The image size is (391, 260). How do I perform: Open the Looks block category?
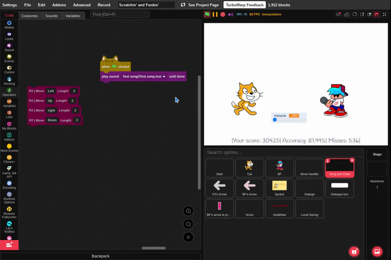point(9,36)
